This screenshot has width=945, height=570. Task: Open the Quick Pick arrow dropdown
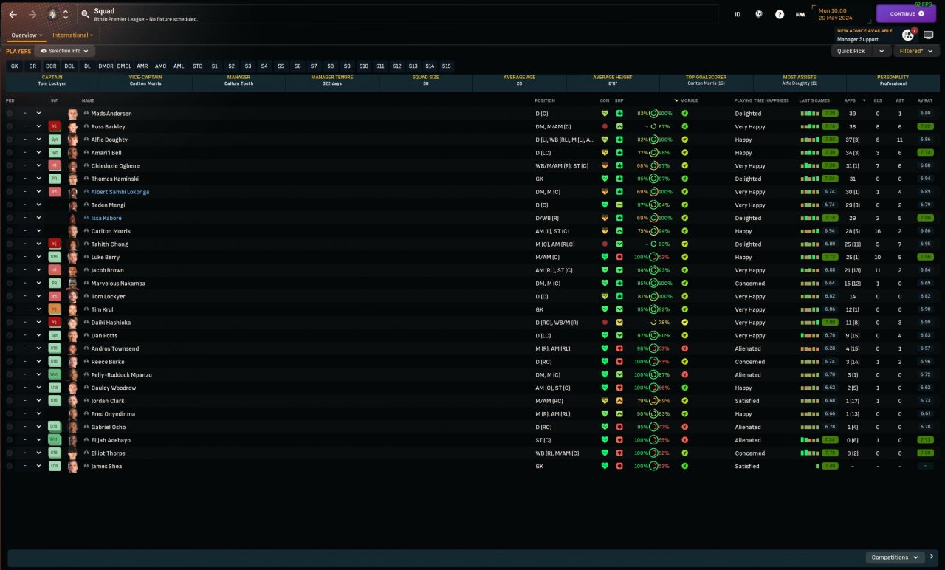click(x=881, y=51)
